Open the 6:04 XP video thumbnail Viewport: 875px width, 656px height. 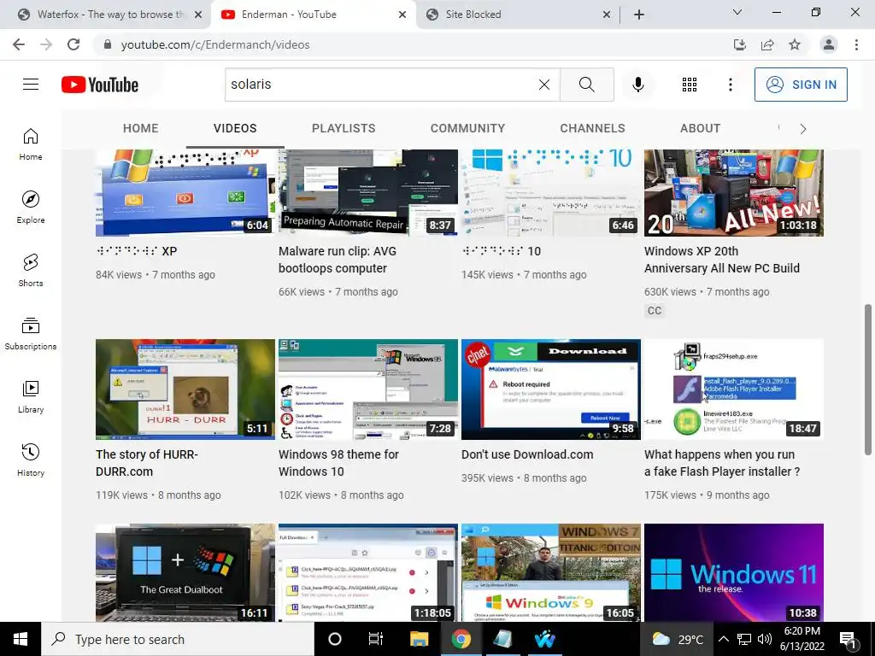point(185,193)
